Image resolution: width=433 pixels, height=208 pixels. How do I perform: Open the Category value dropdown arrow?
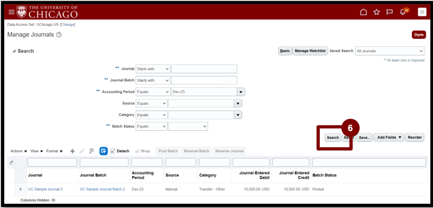click(x=238, y=114)
